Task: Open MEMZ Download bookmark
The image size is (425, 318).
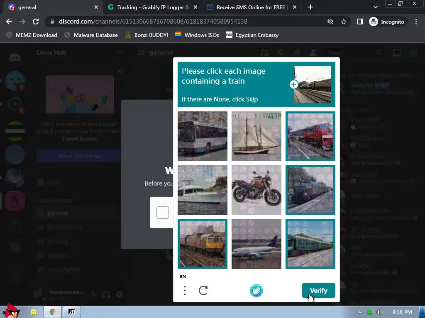Action: pyautogui.click(x=32, y=35)
